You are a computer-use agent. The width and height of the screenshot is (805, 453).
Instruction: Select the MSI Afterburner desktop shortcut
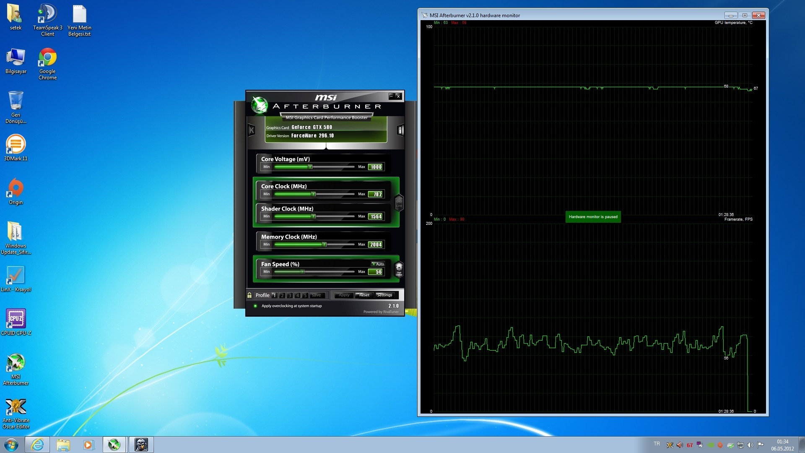pos(16,369)
